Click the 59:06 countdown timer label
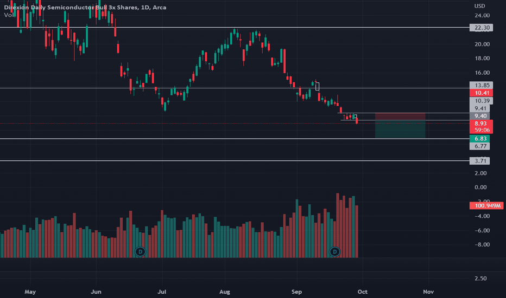Screen dimensions: 506x298 [482, 130]
